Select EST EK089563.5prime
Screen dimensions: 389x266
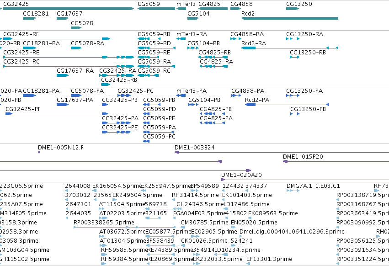tap(249, 218)
